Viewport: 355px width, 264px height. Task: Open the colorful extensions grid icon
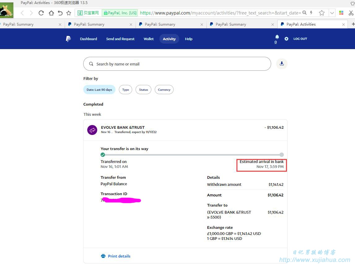click(341, 13)
